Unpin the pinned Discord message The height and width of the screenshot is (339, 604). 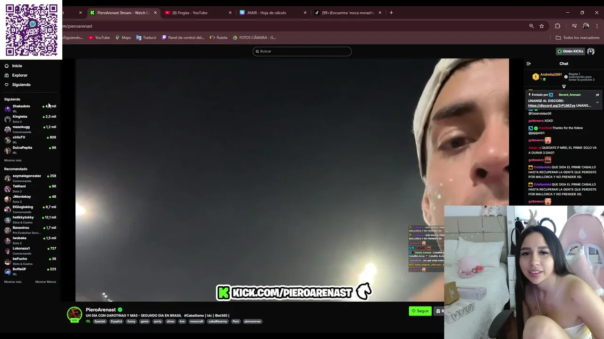coord(597,95)
